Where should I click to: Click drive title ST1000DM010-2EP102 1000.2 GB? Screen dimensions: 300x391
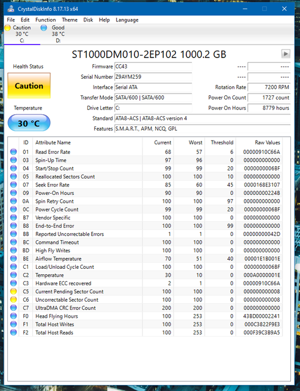(149, 54)
